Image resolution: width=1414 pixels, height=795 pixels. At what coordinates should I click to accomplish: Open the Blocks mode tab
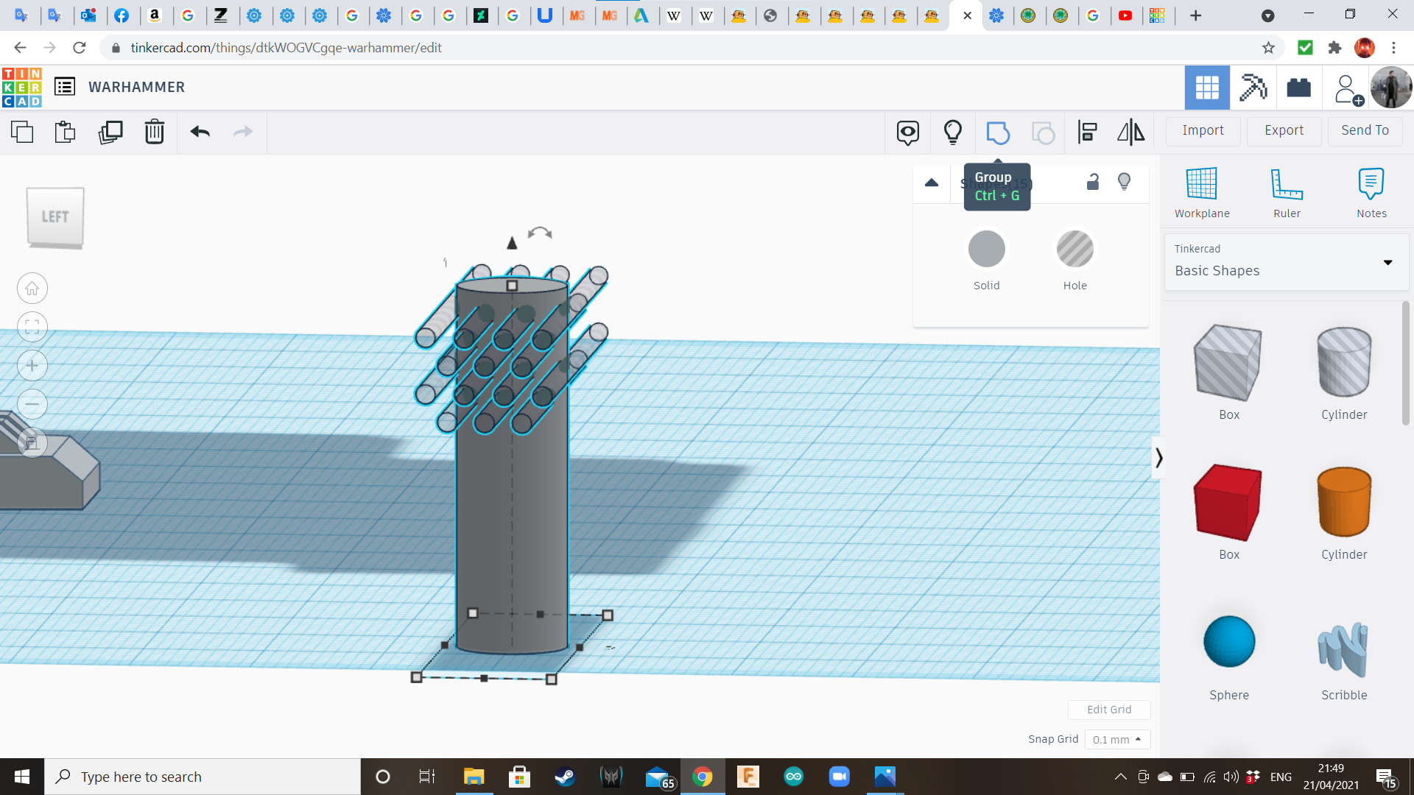coord(1252,88)
